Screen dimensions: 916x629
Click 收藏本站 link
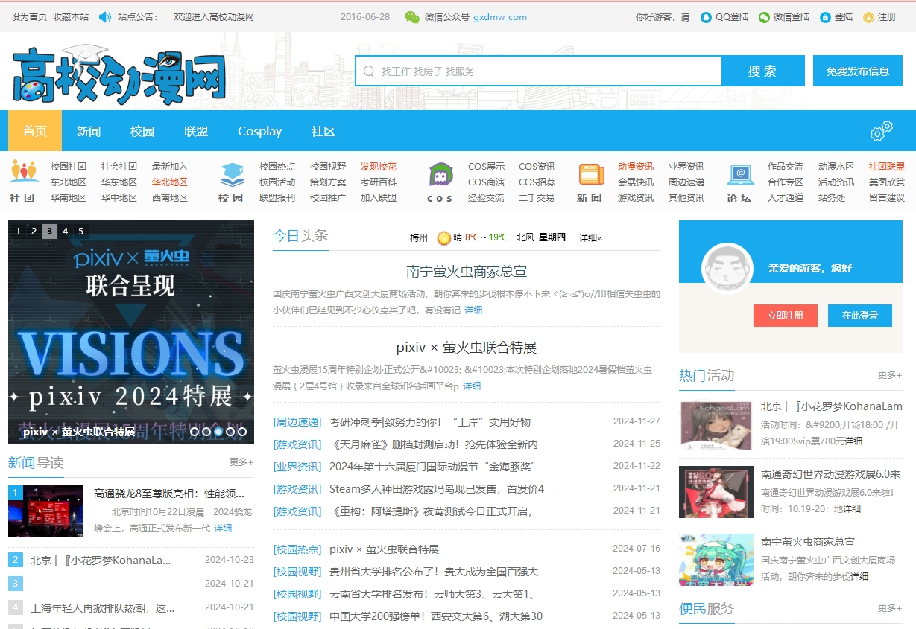coord(71,16)
